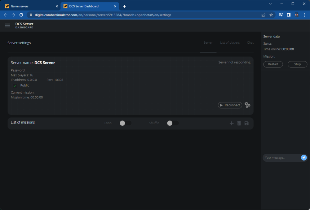Click 'Port: 10308' text
310x210 pixels.
pyautogui.click(x=55, y=80)
